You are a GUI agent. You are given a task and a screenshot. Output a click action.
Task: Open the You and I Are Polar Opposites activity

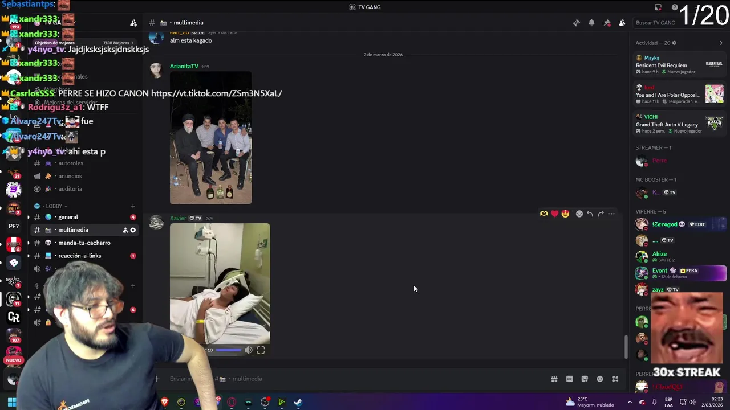pyautogui.click(x=679, y=94)
